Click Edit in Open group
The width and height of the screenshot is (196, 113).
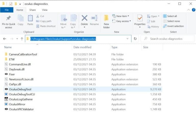[x=151, y=21]
